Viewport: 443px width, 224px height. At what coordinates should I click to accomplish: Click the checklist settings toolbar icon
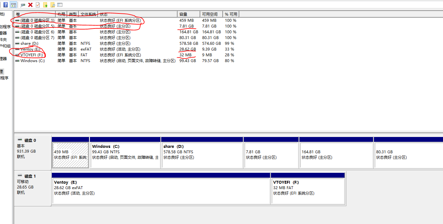click(60, 5)
